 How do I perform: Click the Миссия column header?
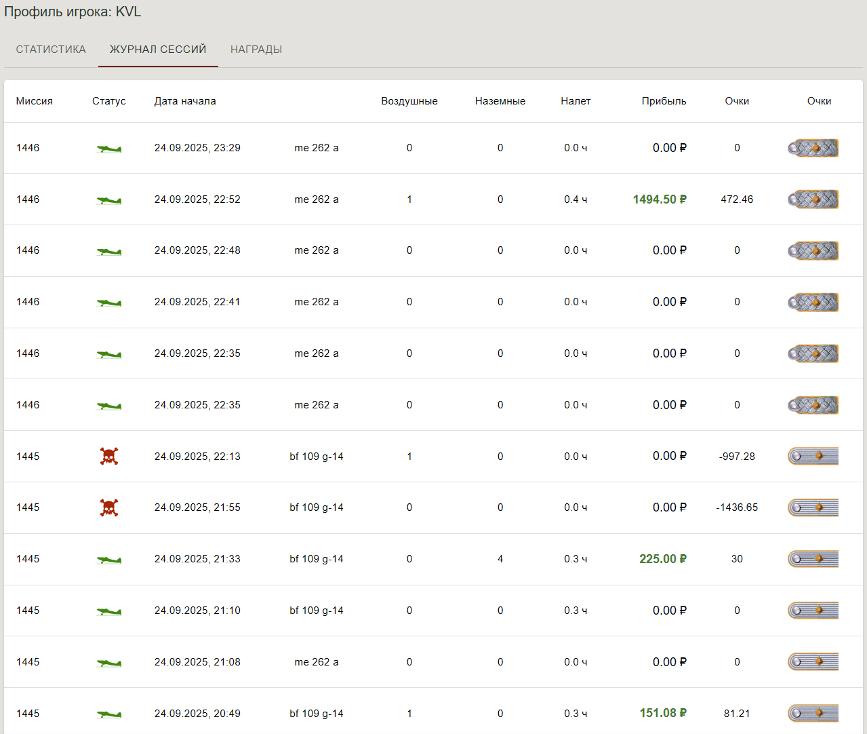pos(35,101)
